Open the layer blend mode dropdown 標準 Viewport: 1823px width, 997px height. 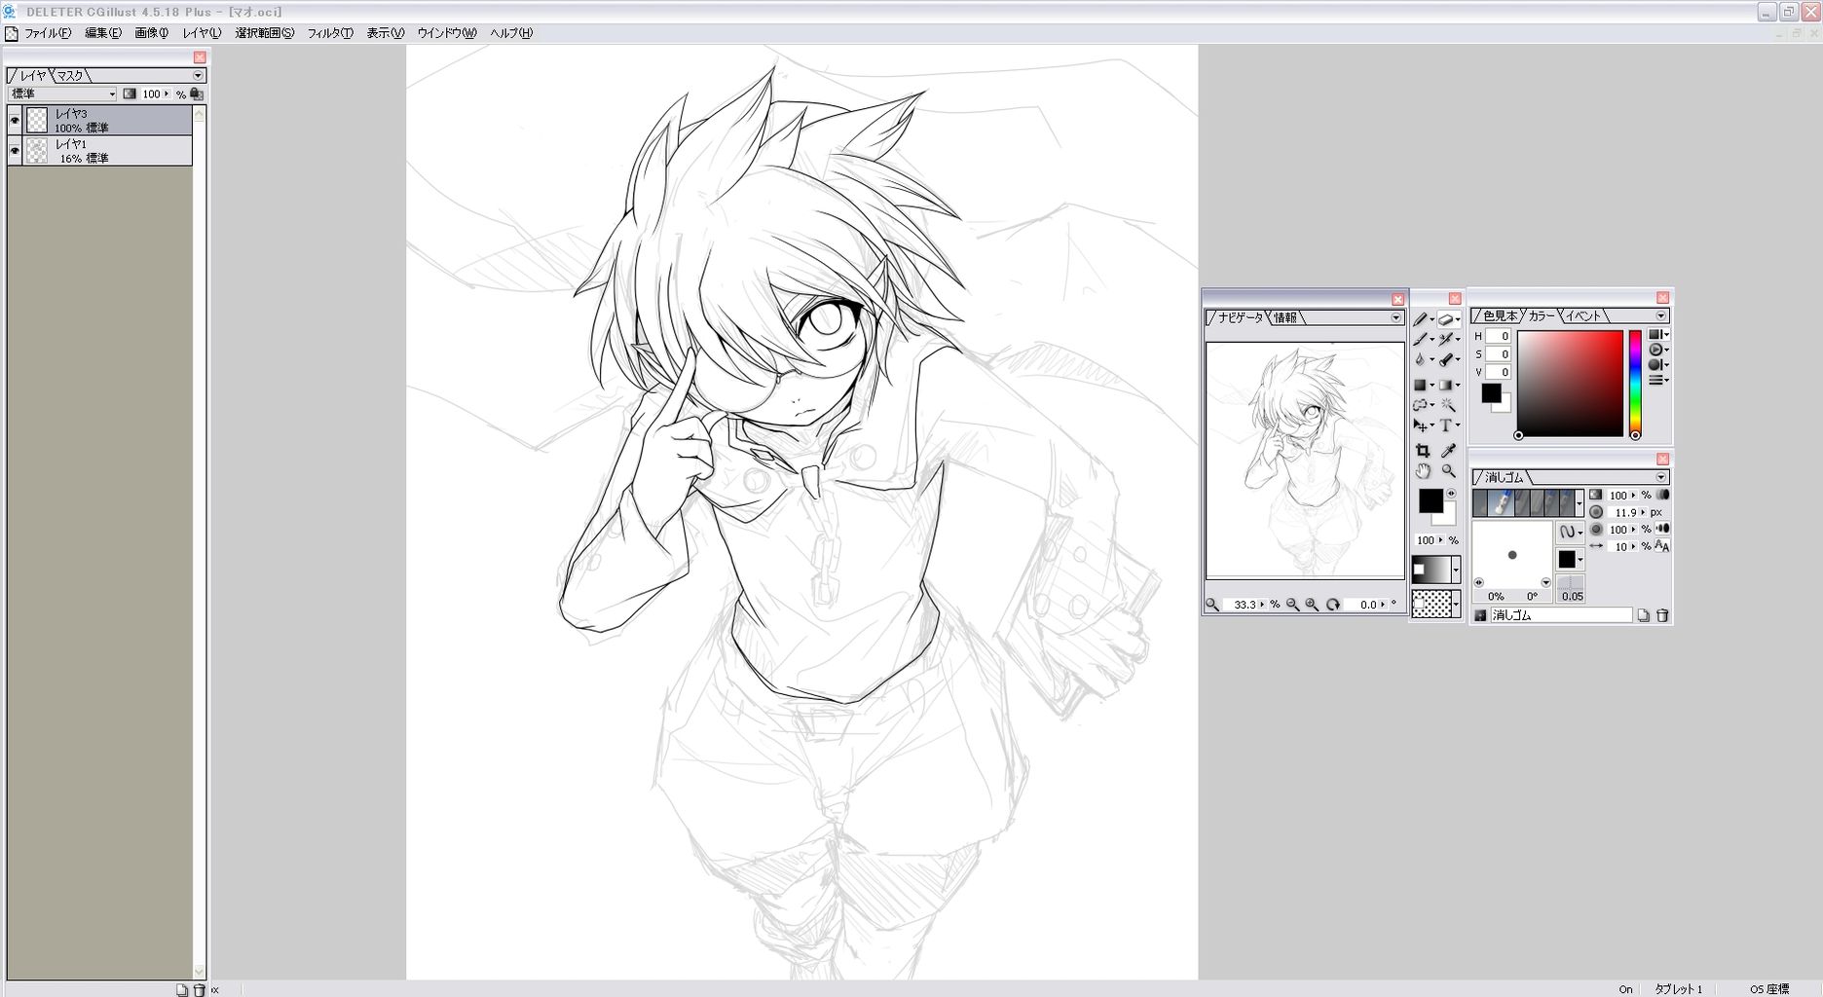(x=62, y=94)
